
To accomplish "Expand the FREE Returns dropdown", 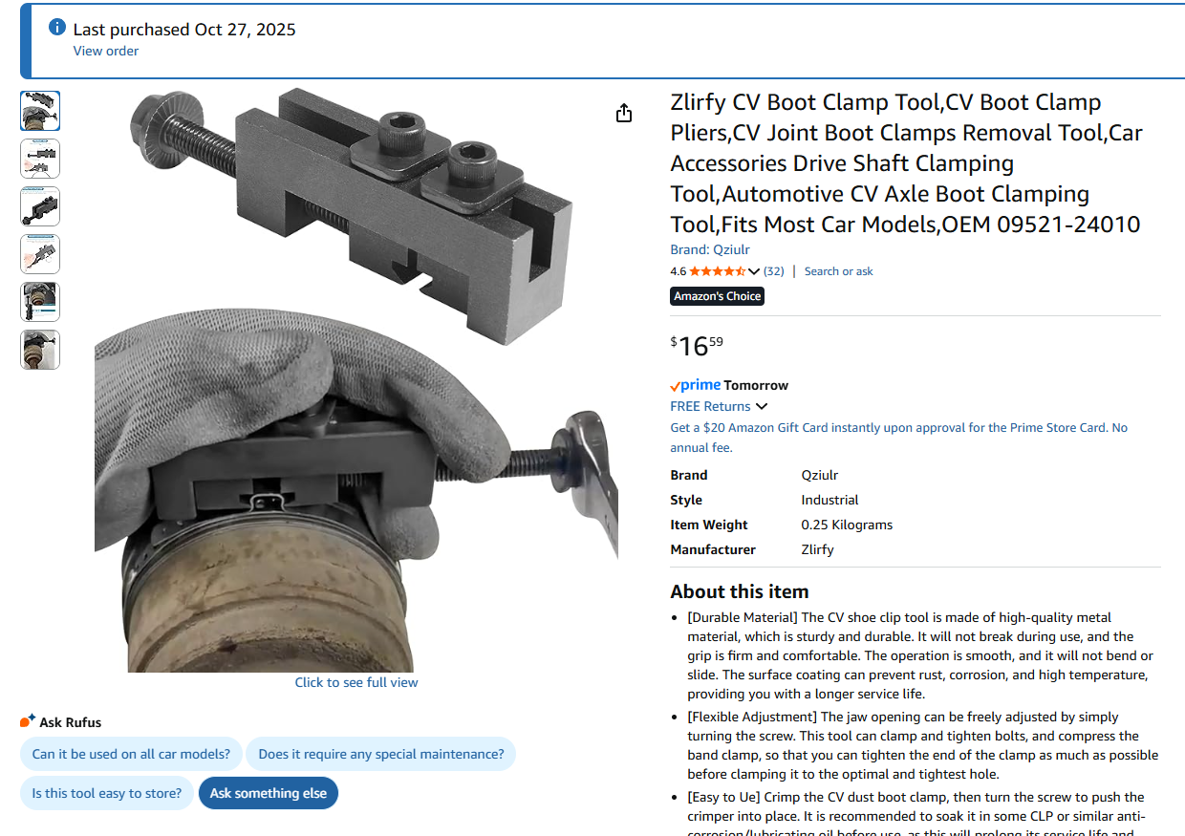I will [719, 406].
